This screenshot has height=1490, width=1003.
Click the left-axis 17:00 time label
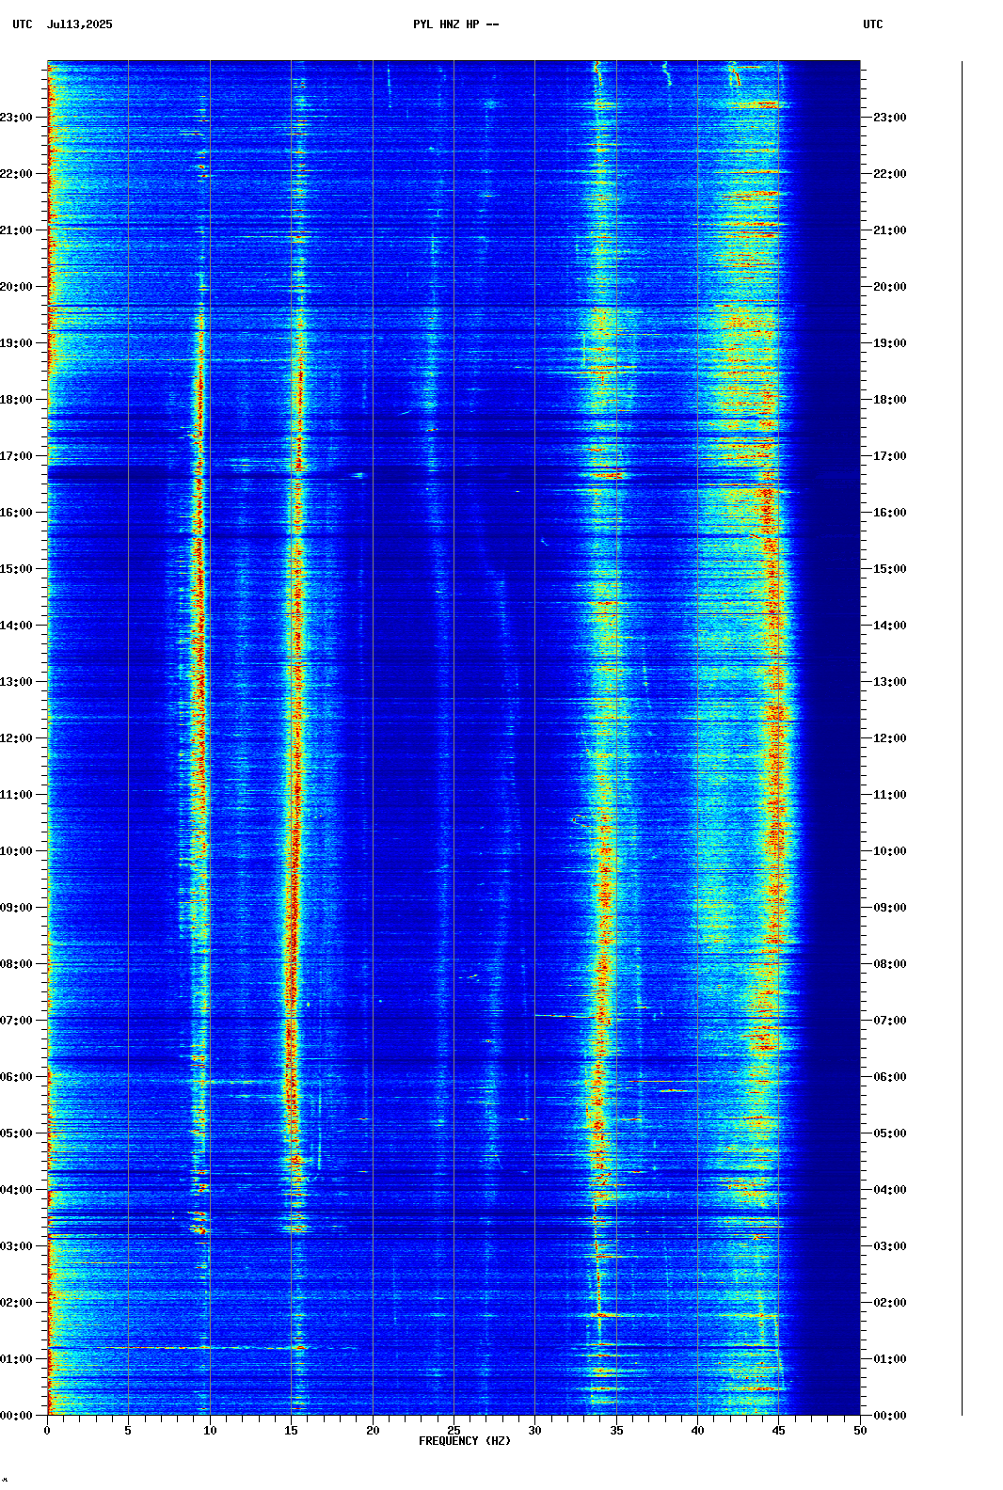[x=16, y=456]
